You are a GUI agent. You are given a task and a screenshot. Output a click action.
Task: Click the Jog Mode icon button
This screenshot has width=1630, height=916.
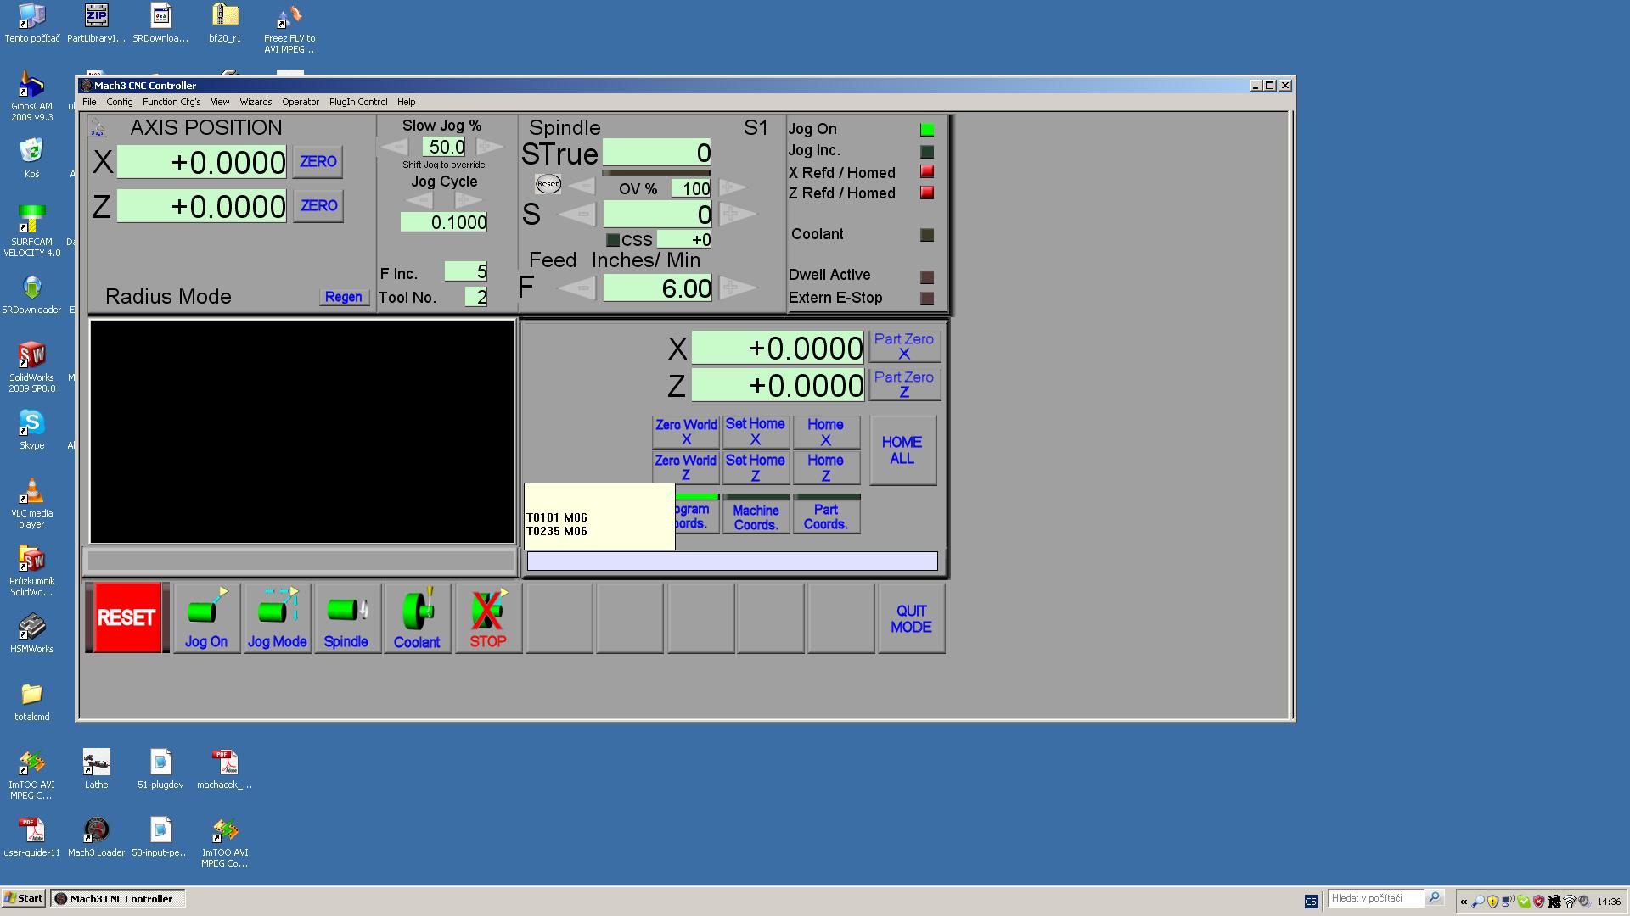pyautogui.click(x=277, y=617)
